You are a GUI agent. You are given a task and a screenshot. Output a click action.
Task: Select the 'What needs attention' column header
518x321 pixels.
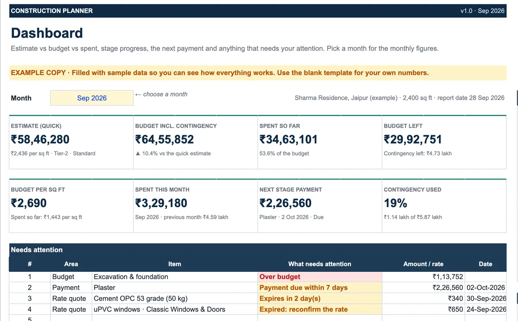319,264
